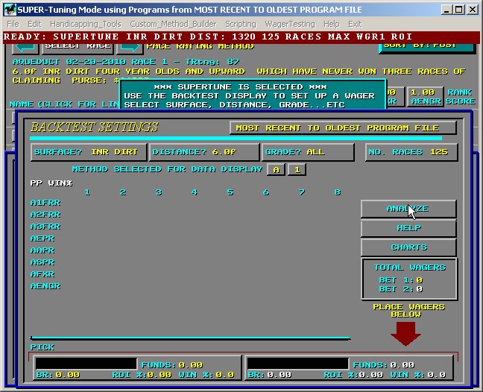
Task: Open the CHARTS button
Action: click(408, 247)
